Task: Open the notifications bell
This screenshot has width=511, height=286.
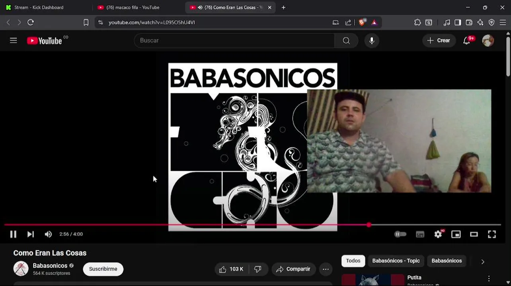Action: pyautogui.click(x=466, y=41)
